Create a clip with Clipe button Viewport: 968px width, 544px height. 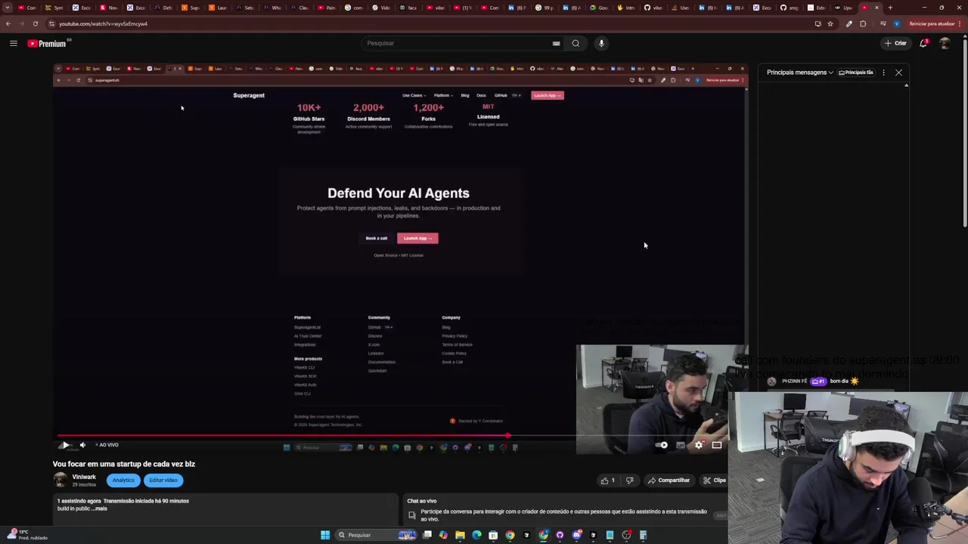714,481
